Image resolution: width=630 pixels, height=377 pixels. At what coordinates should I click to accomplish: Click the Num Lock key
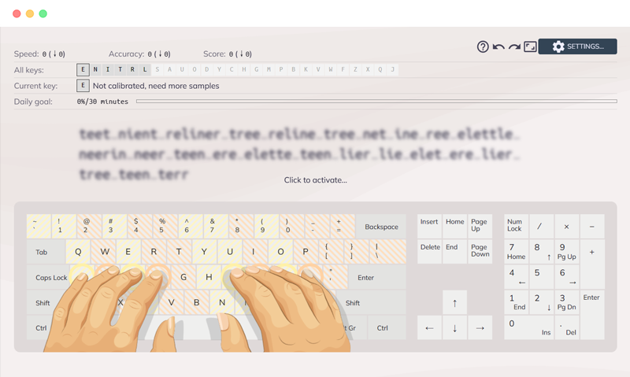pos(515,226)
